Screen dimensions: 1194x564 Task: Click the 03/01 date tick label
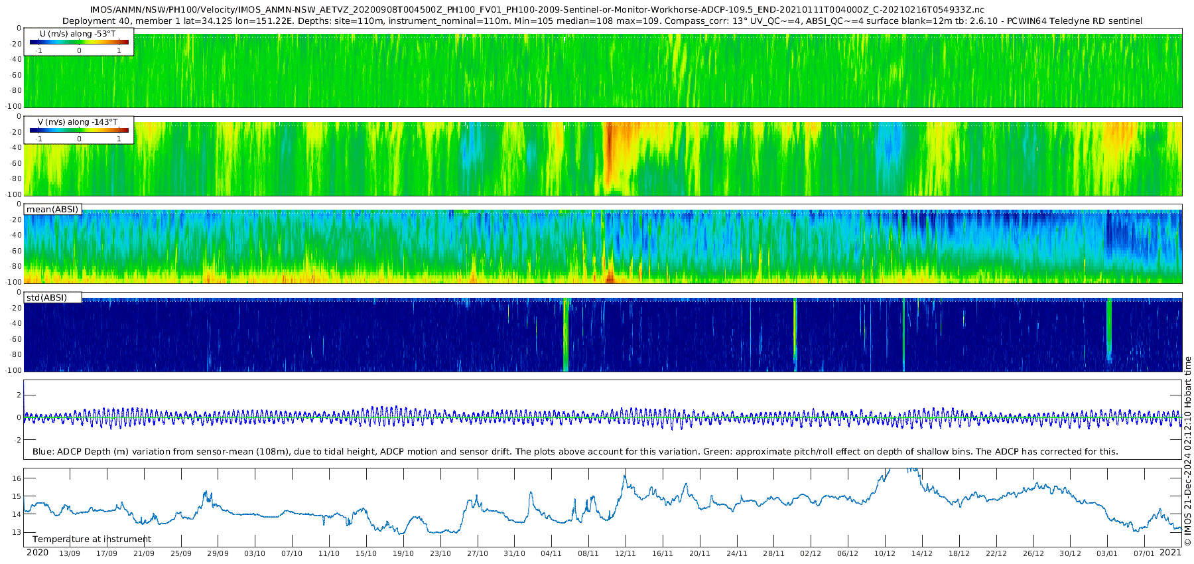click(x=1106, y=553)
